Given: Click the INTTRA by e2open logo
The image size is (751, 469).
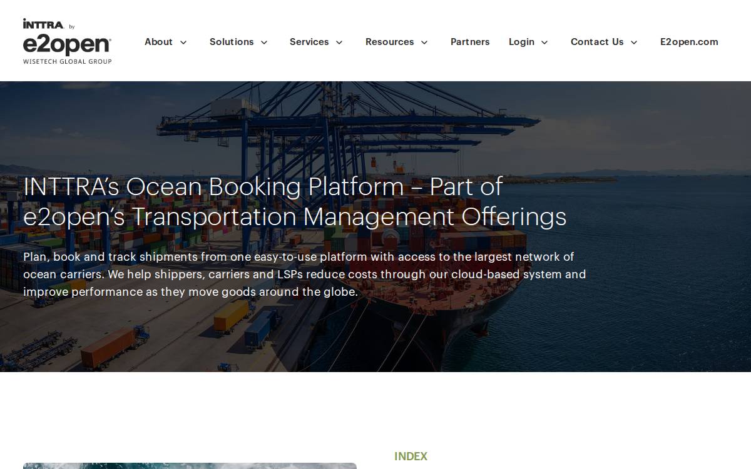Looking at the screenshot, I should coord(68,41).
